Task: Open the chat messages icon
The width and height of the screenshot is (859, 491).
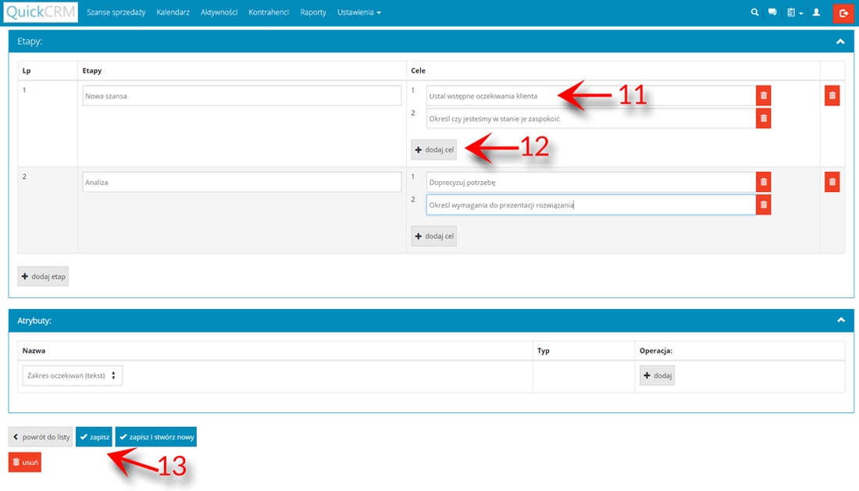Action: pyautogui.click(x=772, y=12)
